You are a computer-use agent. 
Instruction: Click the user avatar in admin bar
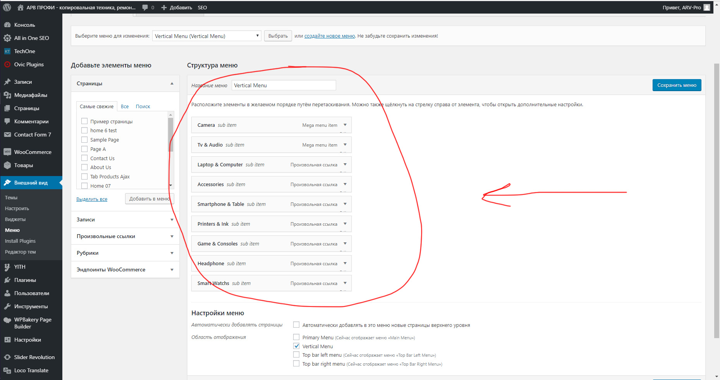pos(707,7)
